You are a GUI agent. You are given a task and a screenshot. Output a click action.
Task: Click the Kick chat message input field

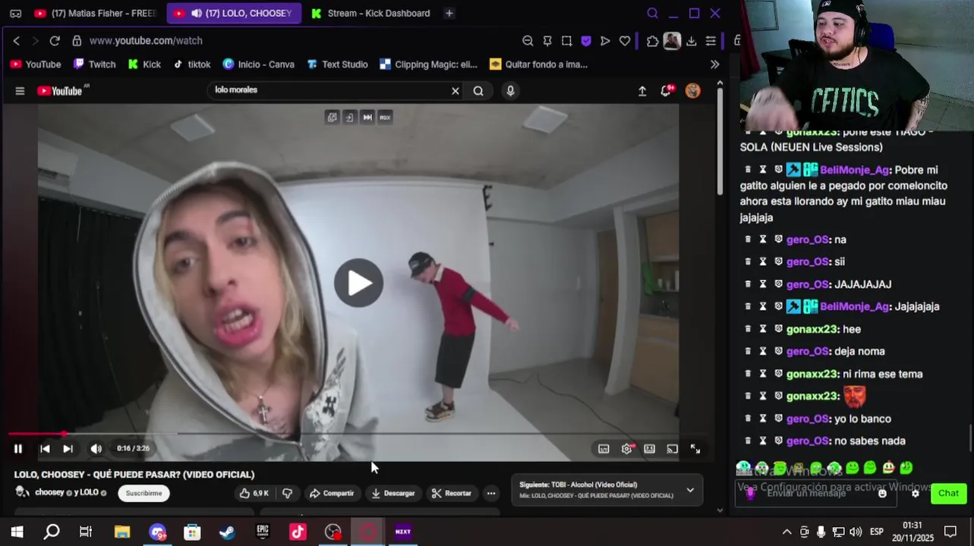click(816, 493)
